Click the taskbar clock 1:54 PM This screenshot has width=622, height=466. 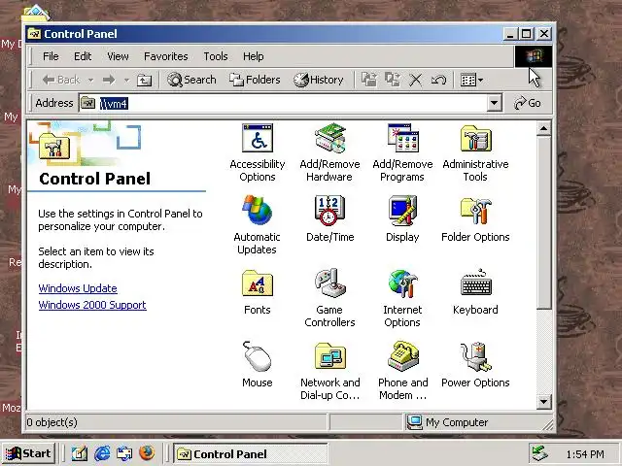[x=585, y=454]
